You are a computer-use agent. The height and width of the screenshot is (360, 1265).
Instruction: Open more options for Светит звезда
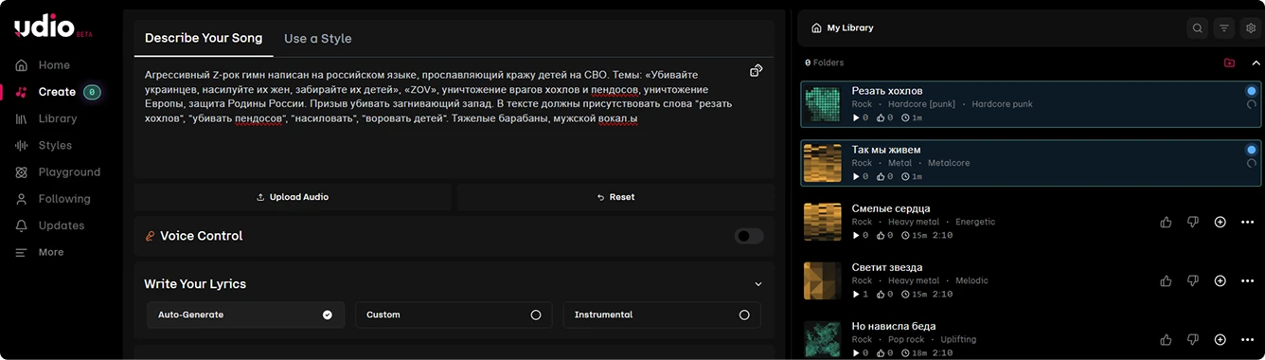[x=1247, y=280]
